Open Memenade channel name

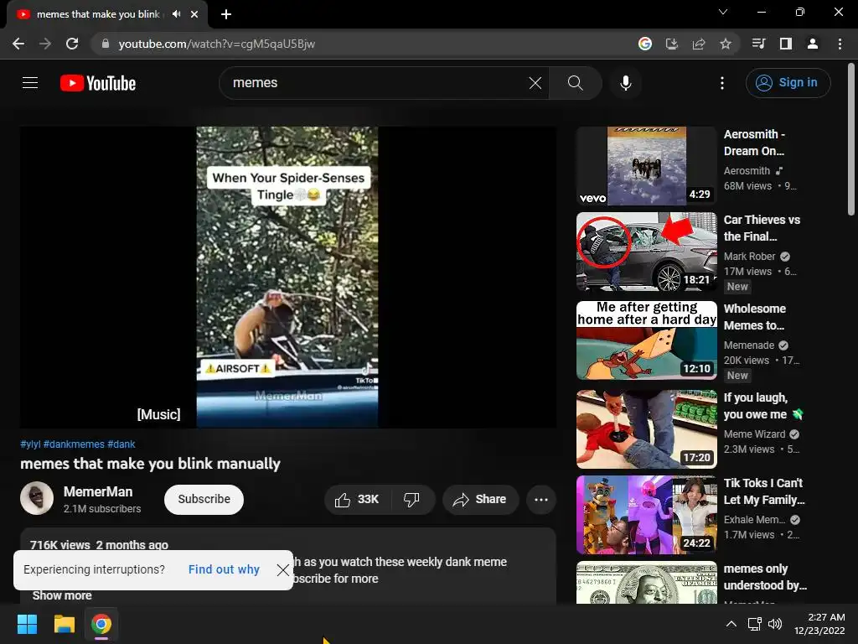point(748,345)
